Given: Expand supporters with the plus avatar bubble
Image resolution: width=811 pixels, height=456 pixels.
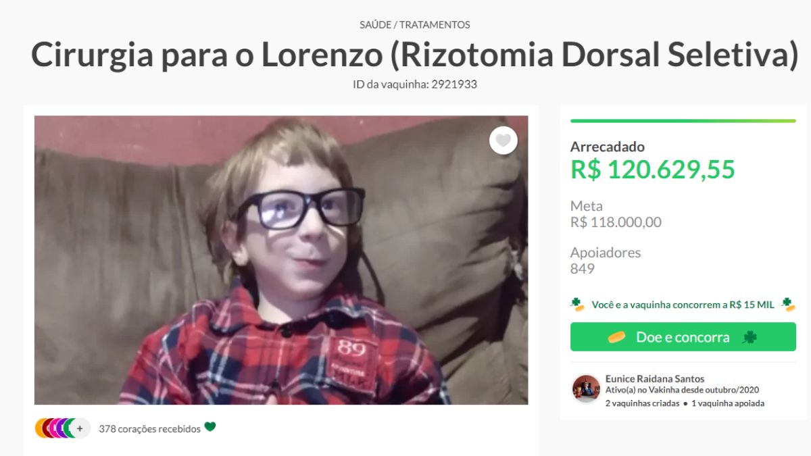Looking at the screenshot, I should (80, 428).
